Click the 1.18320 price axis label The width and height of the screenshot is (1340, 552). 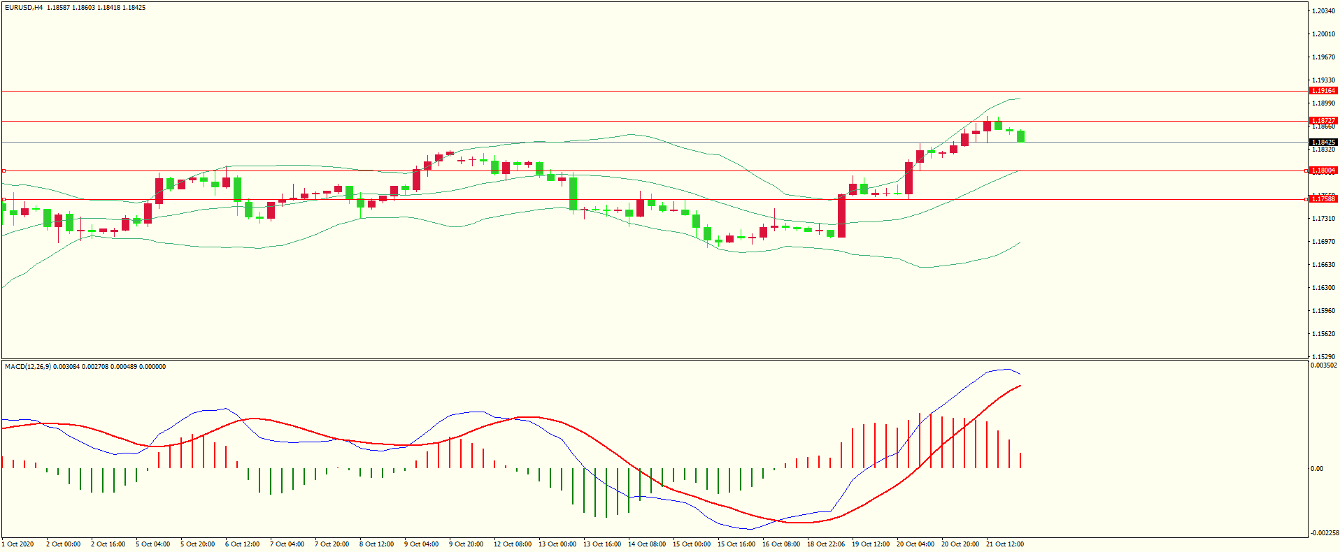pos(1324,150)
